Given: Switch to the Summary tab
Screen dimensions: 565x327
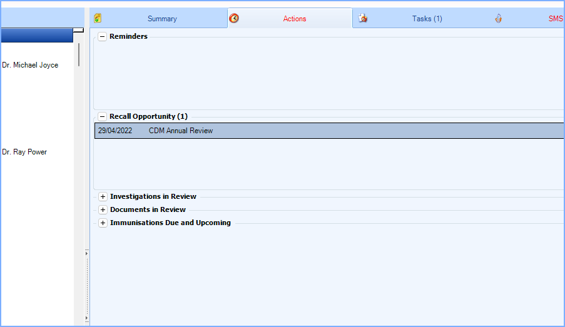Looking at the screenshot, I should pyautogui.click(x=162, y=19).
